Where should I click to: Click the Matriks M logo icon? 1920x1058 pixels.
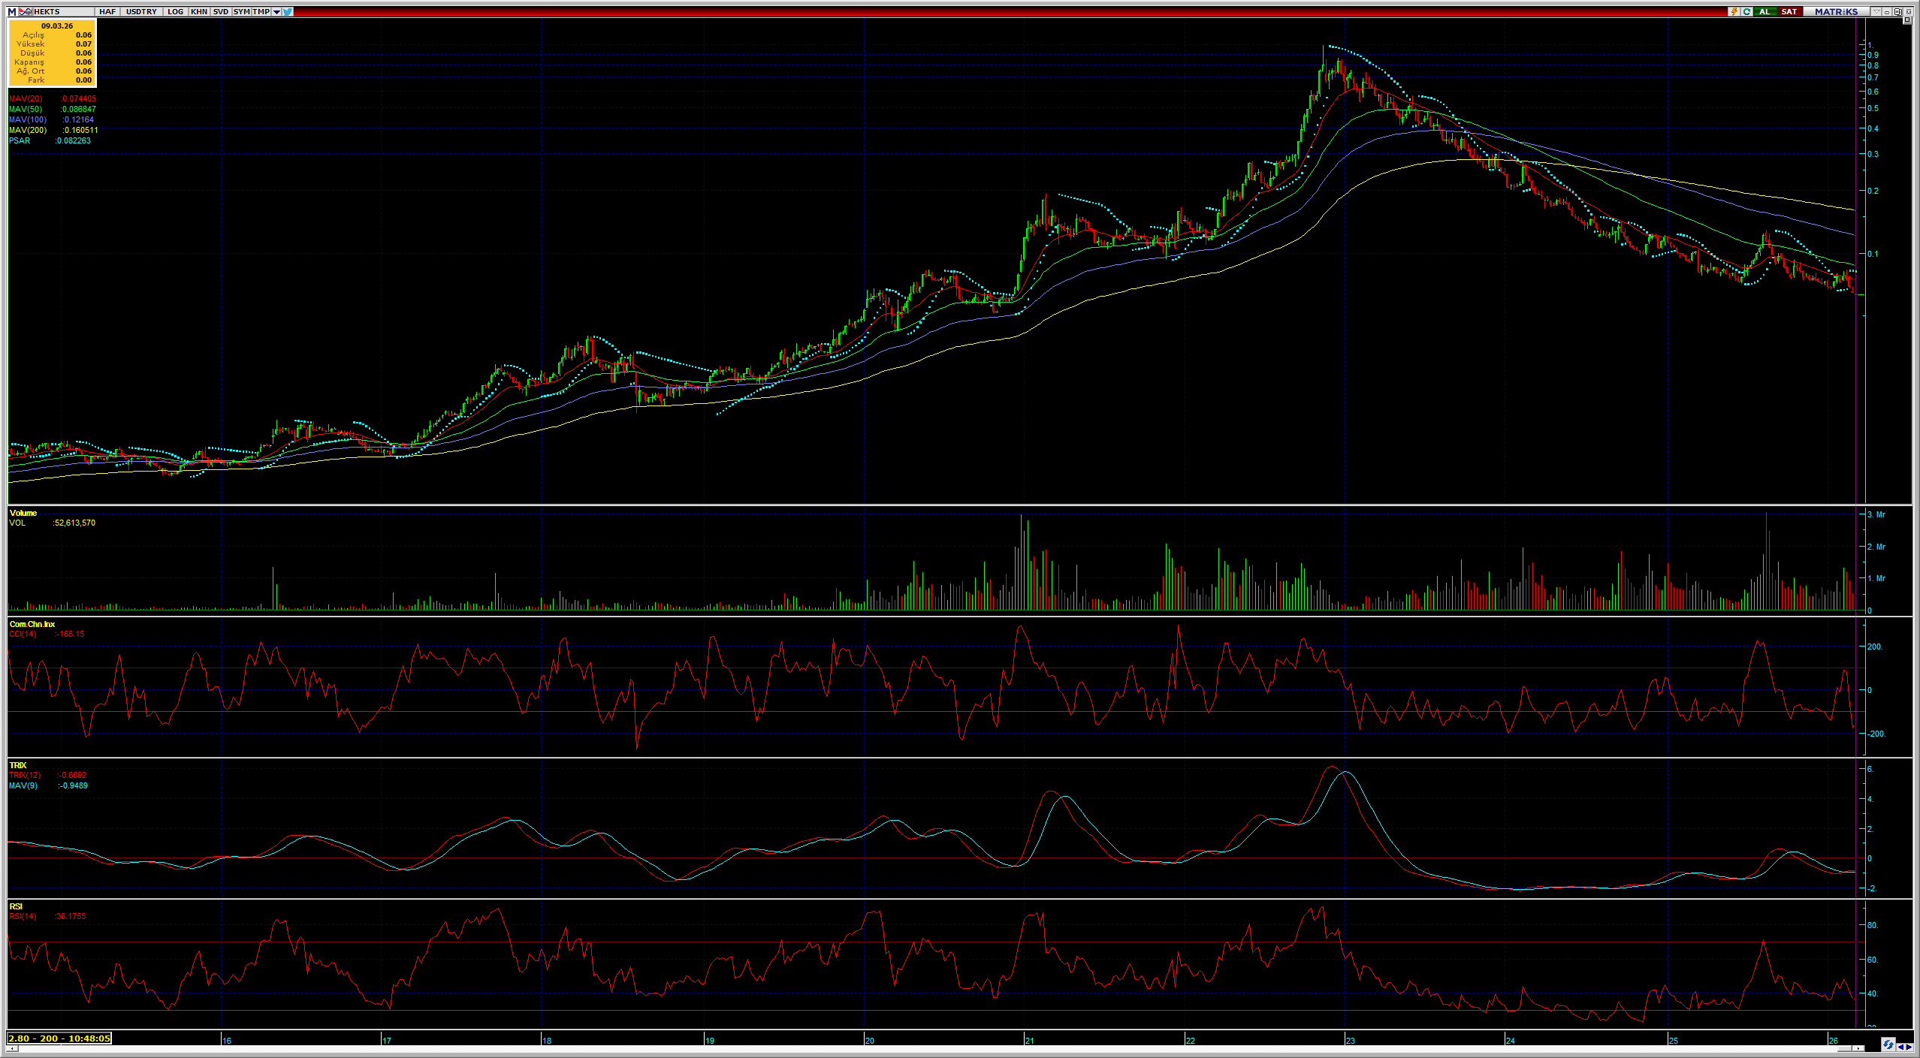tap(12, 12)
